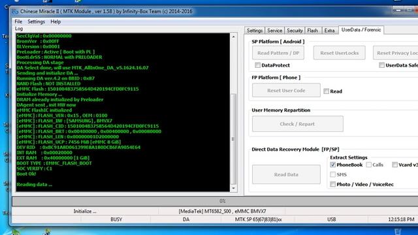The image size is (418, 235).
Task: Toggle the UserData Safe checkbox
Action: point(381,65)
